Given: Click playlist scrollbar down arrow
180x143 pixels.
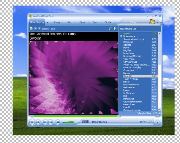Looking at the screenshot, I should [159, 110].
